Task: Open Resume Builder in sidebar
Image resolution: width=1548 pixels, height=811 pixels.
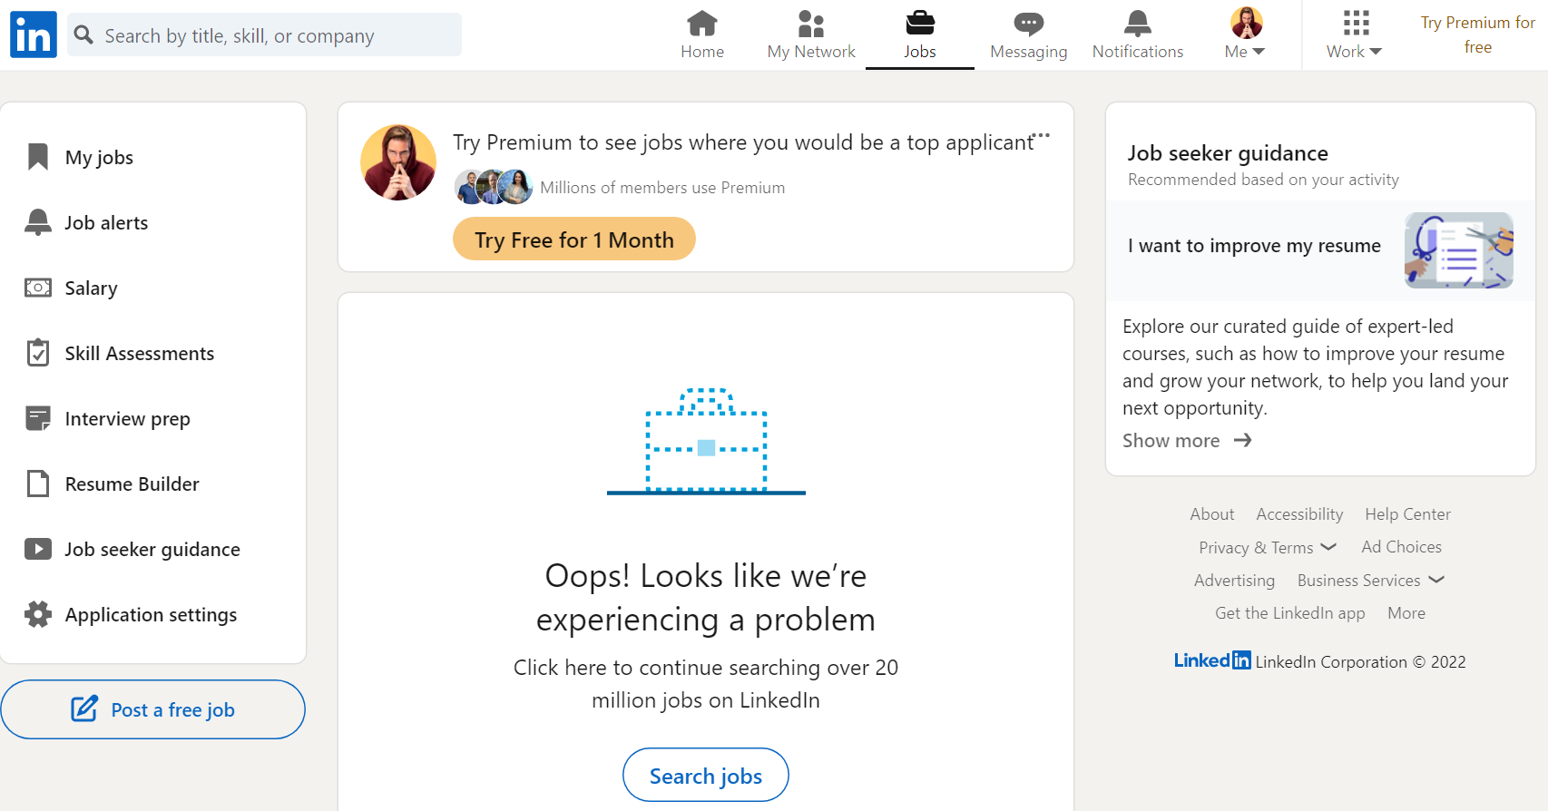Action: coord(132,484)
